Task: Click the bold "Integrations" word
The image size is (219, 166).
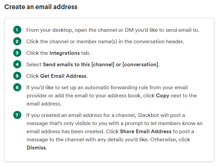Action: (64, 53)
